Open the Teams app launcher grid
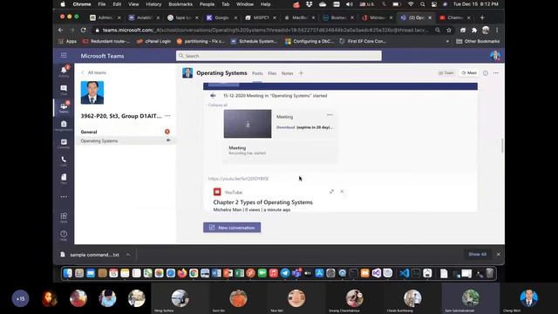558x314 pixels. [x=64, y=56]
